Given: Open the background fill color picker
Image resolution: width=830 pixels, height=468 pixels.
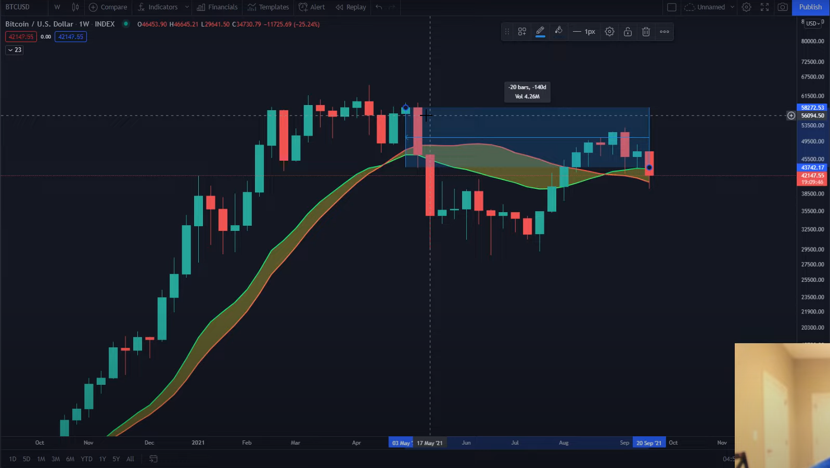Looking at the screenshot, I should click(558, 32).
